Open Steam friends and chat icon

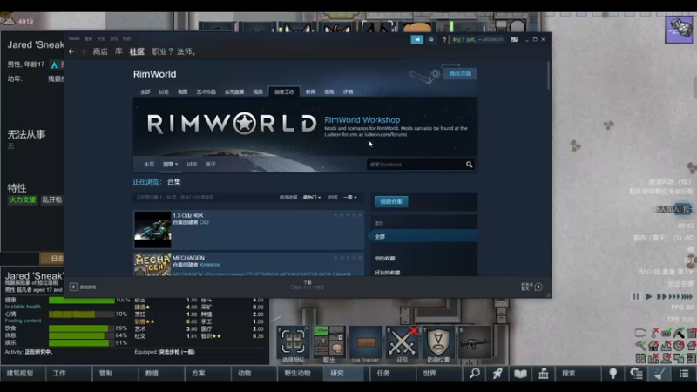click(x=538, y=287)
